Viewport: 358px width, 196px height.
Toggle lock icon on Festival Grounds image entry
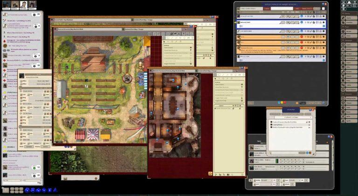pyautogui.click(x=307, y=122)
